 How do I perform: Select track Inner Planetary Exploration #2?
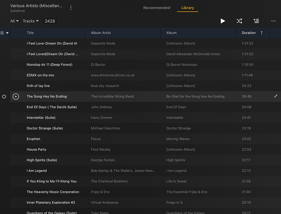(x=51, y=203)
